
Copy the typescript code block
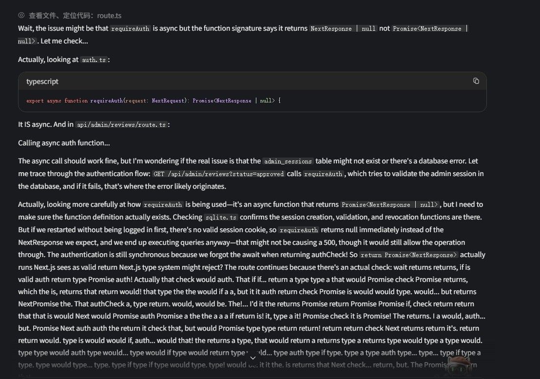point(476,81)
